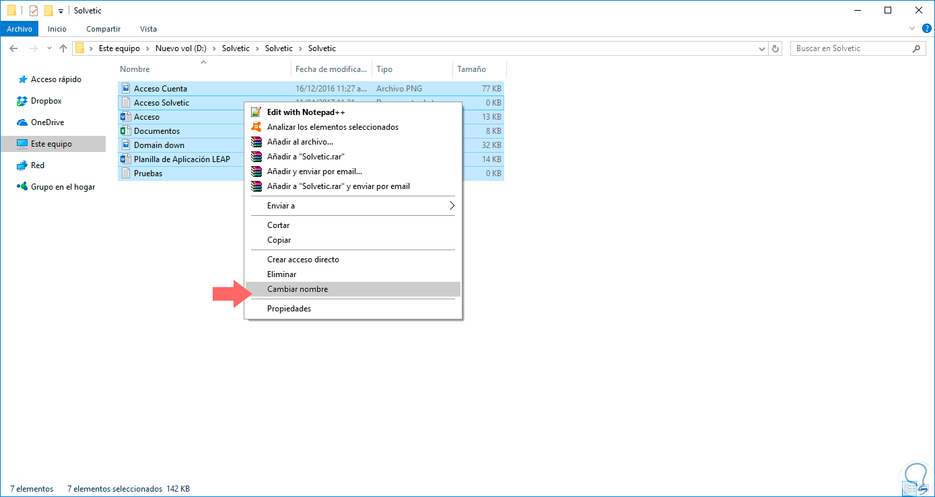Select the file named Acceso Solvetic
Screen dimensions: 935x497
162,103
